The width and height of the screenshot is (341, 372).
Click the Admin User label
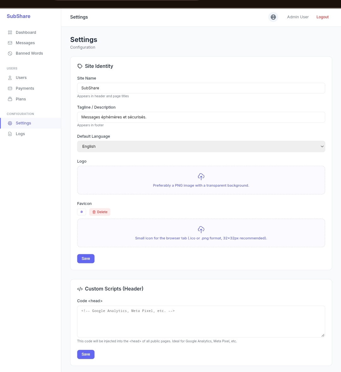(x=298, y=17)
